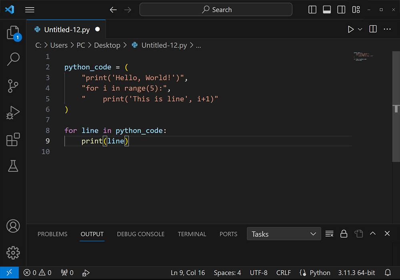Image resolution: width=400 pixels, height=280 pixels.
Task: Run the Python file with play button
Action: pyautogui.click(x=351, y=29)
